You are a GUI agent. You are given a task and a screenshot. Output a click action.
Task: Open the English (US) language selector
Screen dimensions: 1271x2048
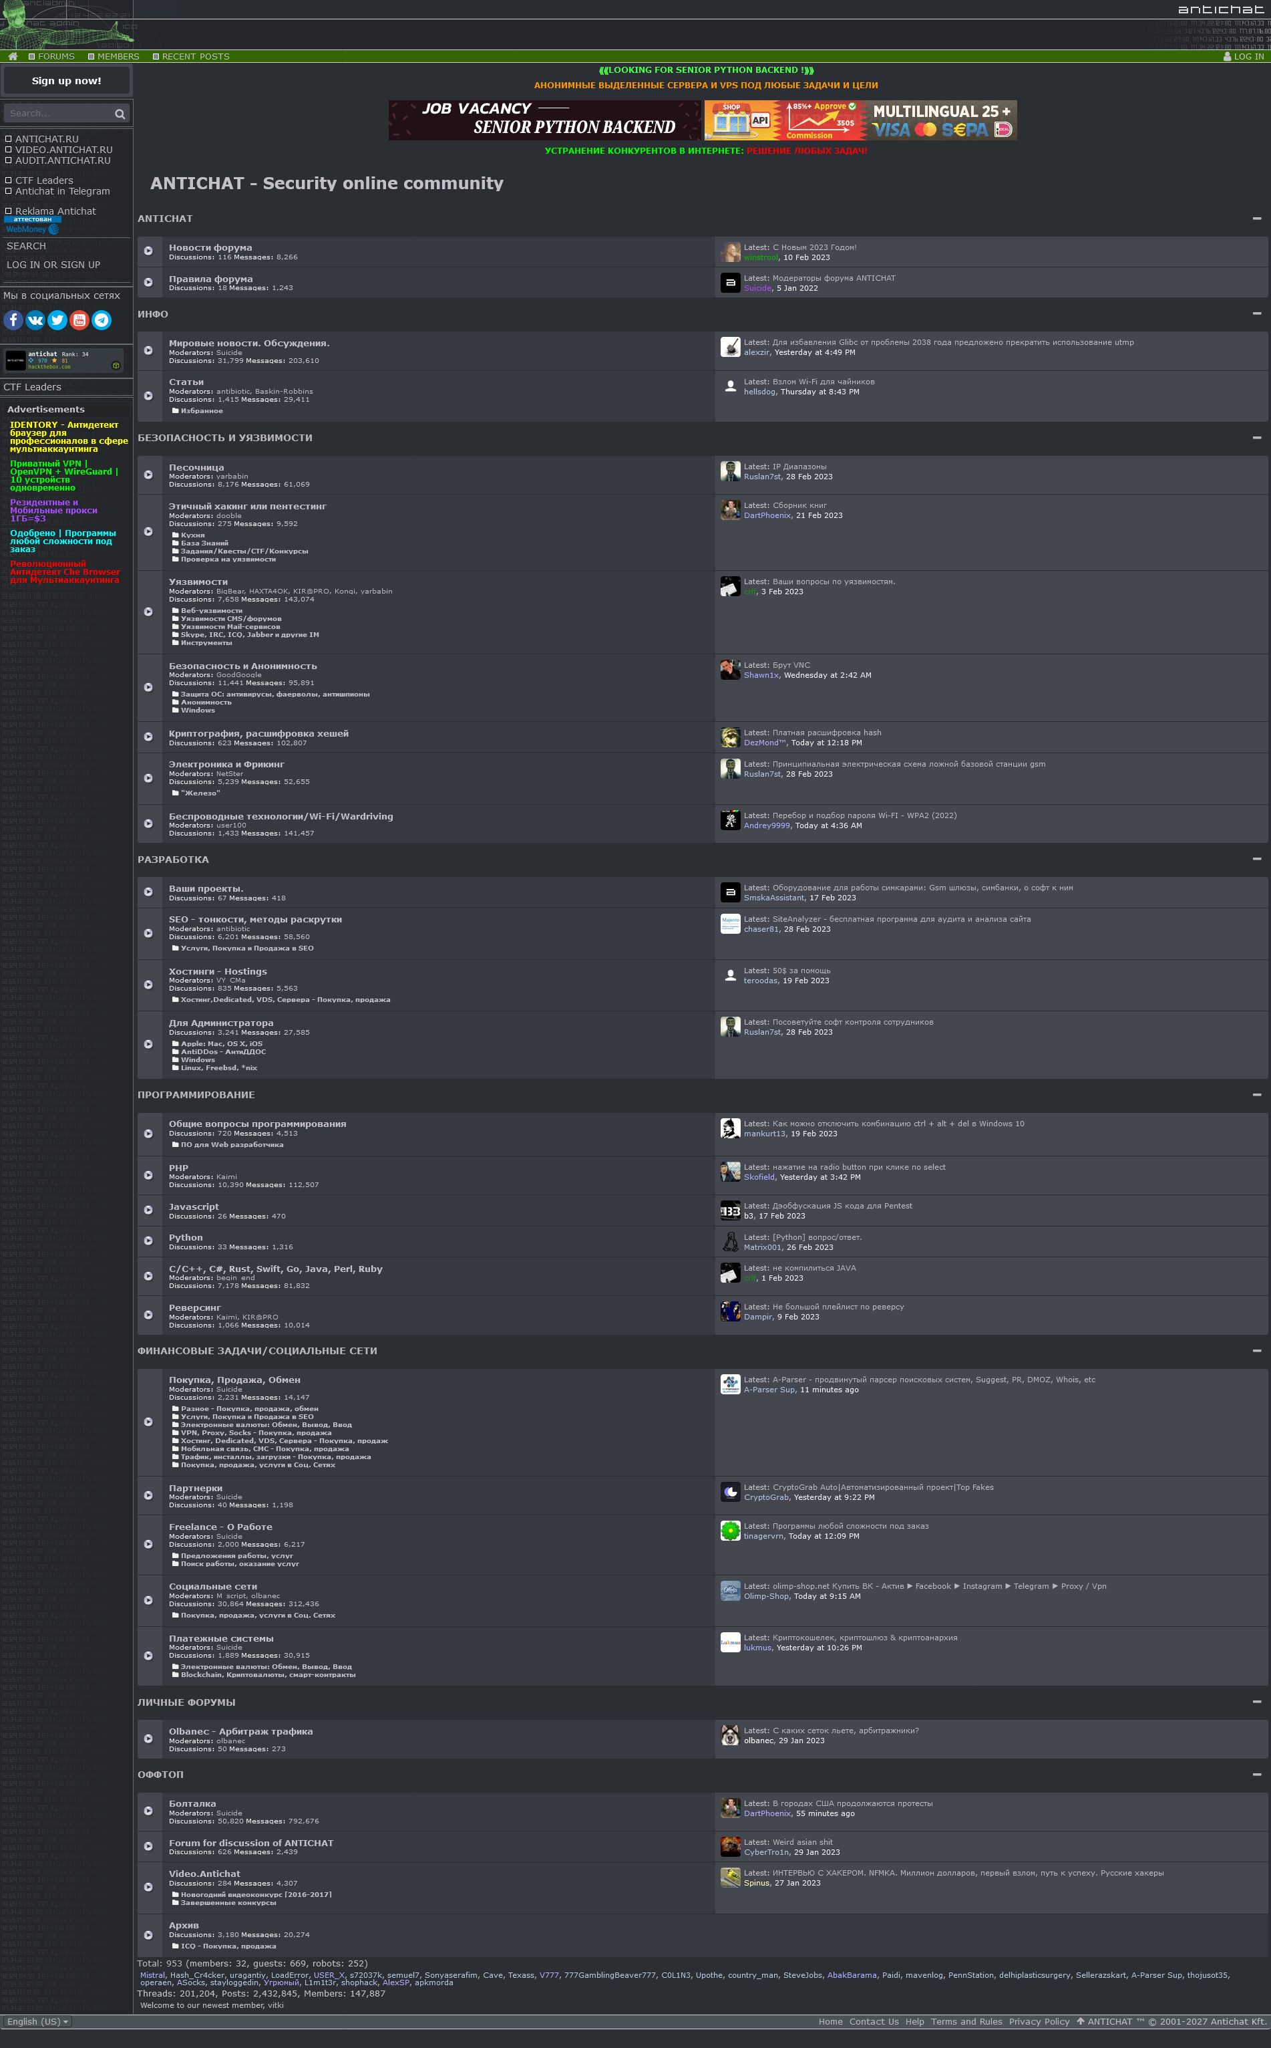pyautogui.click(x=38, y=2021)
